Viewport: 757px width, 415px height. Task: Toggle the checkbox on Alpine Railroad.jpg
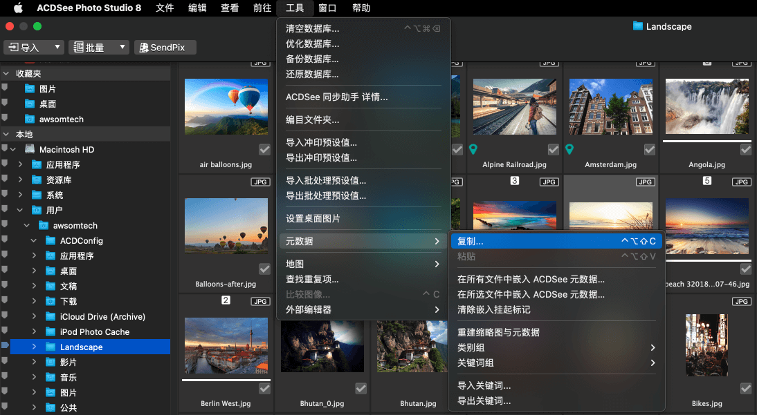click(554, 149)
